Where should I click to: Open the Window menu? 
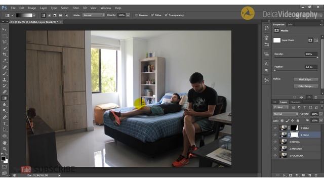point(106,8)
